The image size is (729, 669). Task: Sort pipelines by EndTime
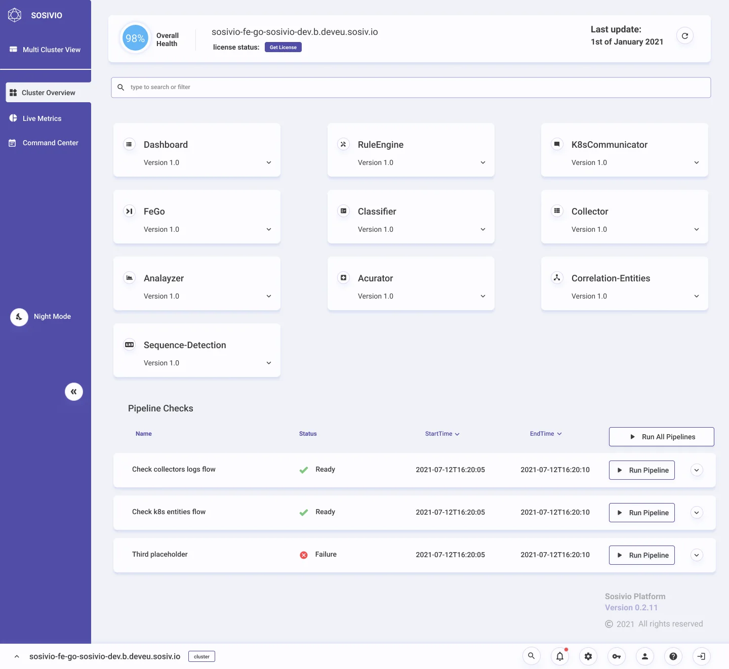[x=546, y=434]
